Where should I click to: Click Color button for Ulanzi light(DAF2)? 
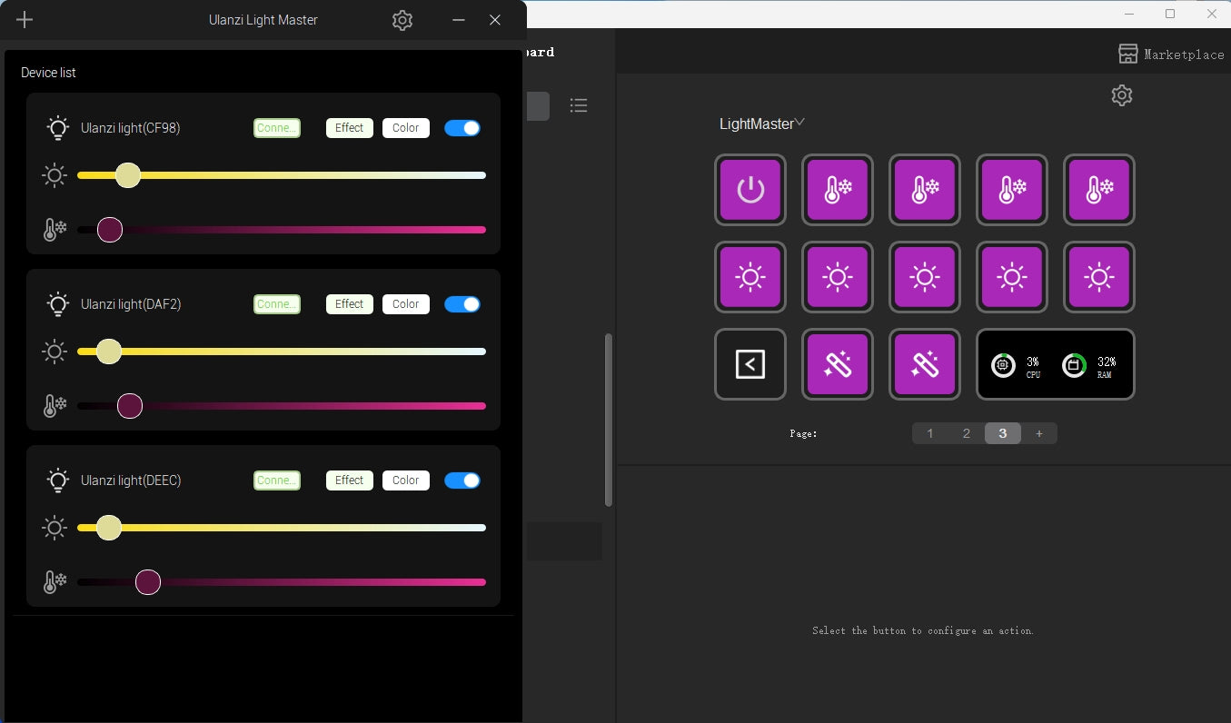pyautogui.click(x=405, y=304)
